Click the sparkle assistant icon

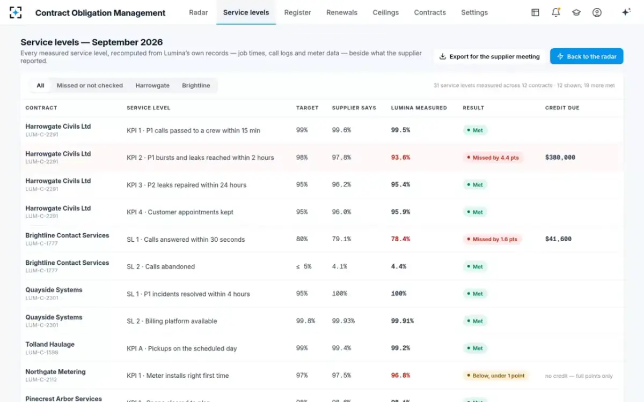626,12
